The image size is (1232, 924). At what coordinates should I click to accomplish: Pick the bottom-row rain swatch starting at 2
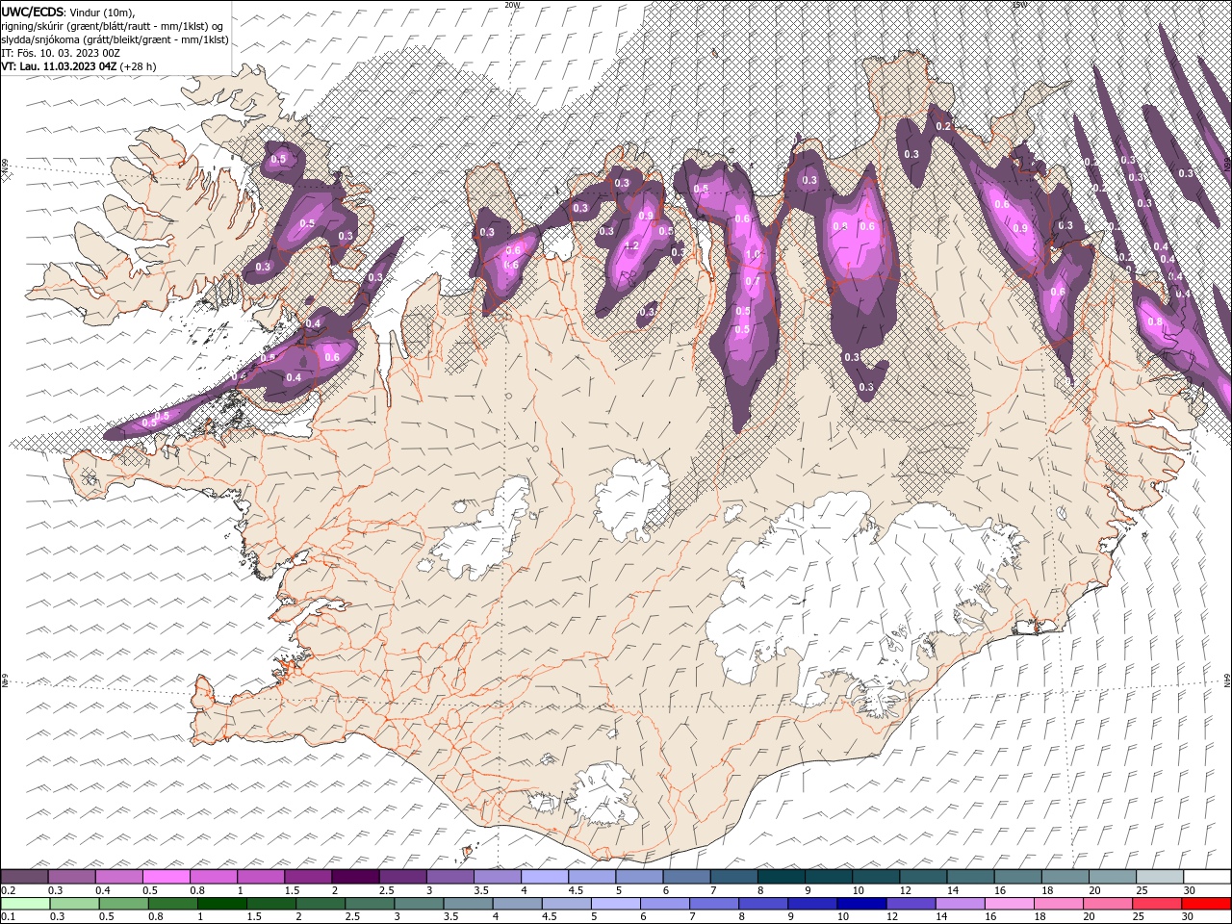(x=320, y=904)
